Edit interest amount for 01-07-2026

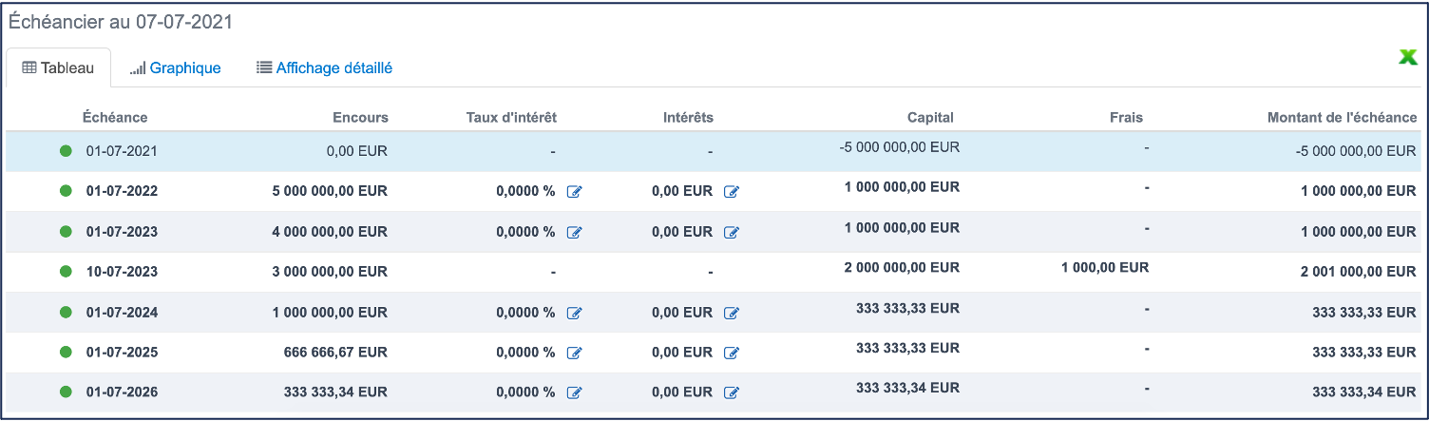pos(731,392)
